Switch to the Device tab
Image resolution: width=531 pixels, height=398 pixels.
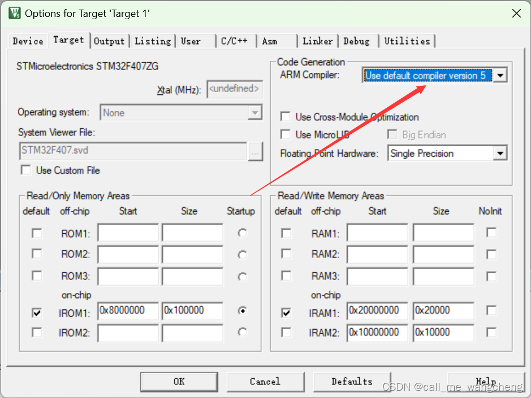(x=28, y=41)
